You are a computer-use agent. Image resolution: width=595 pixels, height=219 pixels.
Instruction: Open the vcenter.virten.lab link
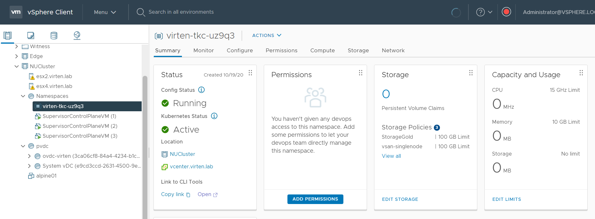192,166
